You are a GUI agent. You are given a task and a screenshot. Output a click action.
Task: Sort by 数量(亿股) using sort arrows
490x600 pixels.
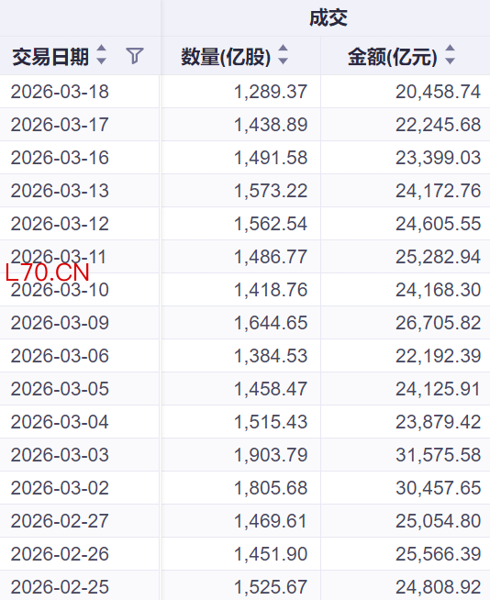click(x=283, y=54)
